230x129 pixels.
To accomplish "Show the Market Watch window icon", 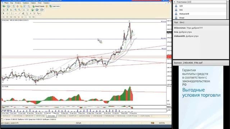I will [14, 6].
